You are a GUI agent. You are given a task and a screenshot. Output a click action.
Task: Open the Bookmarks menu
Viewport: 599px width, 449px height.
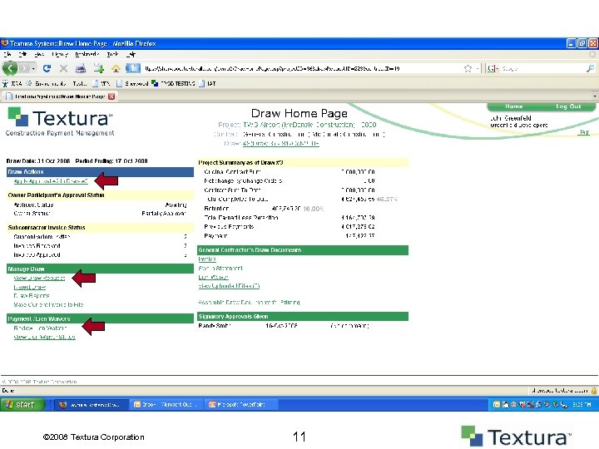pyautogui.click(x=87, y=55)
